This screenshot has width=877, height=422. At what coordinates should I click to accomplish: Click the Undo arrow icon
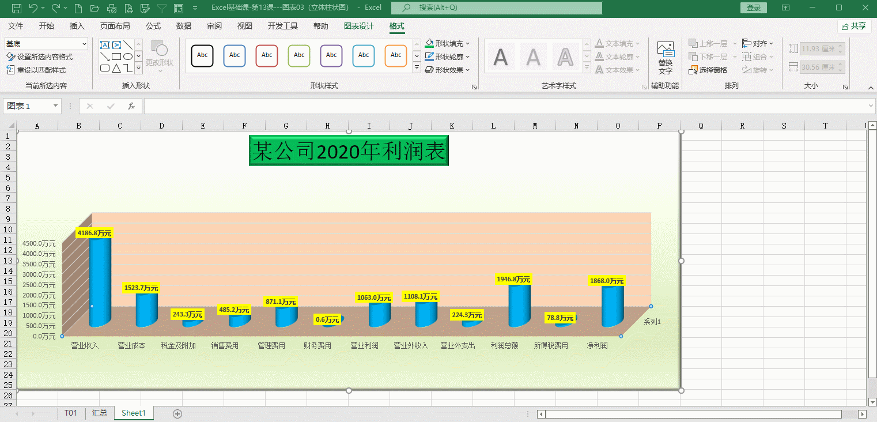(x=33, y=8)
